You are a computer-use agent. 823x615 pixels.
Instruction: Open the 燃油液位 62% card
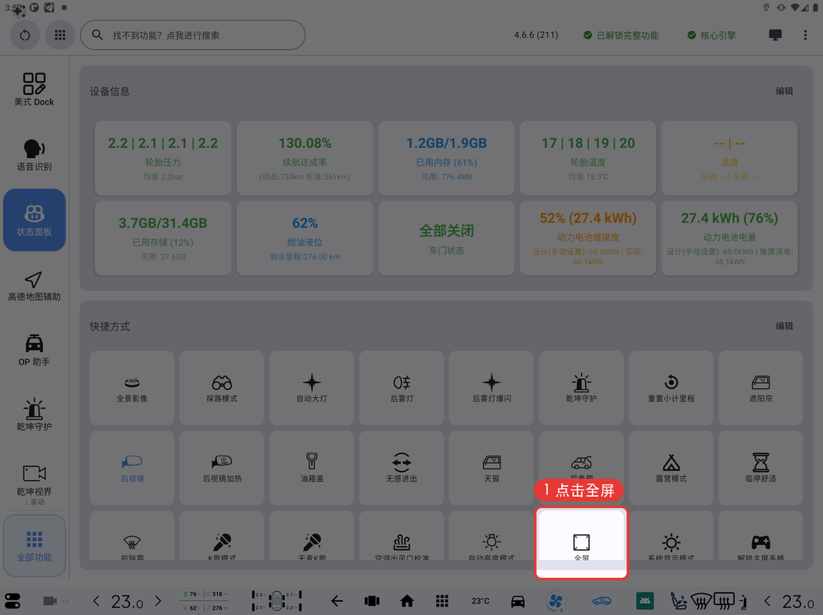pos(305,238)
